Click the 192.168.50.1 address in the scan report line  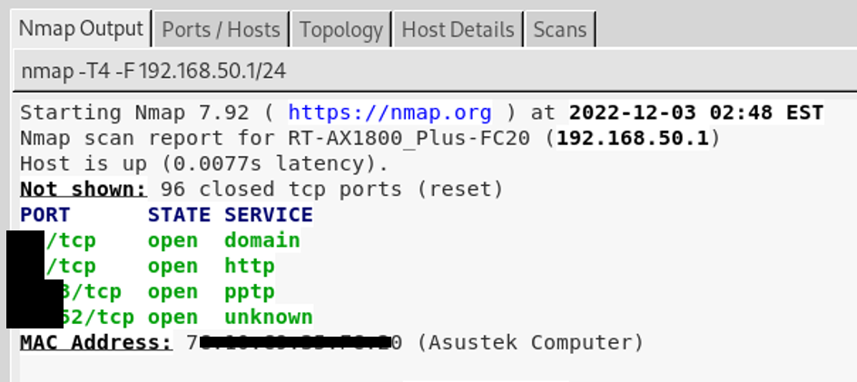(x=637, y=139)
